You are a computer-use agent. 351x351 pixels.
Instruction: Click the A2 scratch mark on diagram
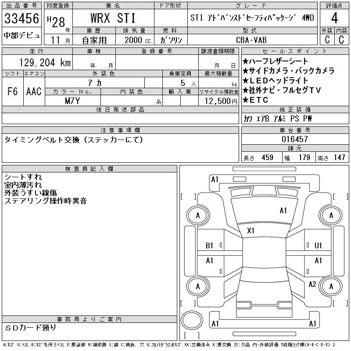click(x=312, y=284)
